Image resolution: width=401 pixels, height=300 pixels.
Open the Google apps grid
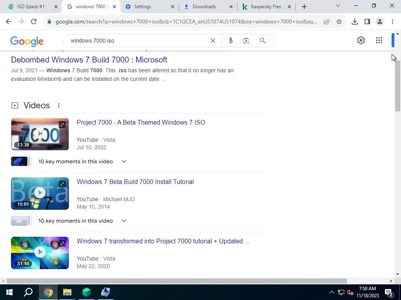[379, 40]
